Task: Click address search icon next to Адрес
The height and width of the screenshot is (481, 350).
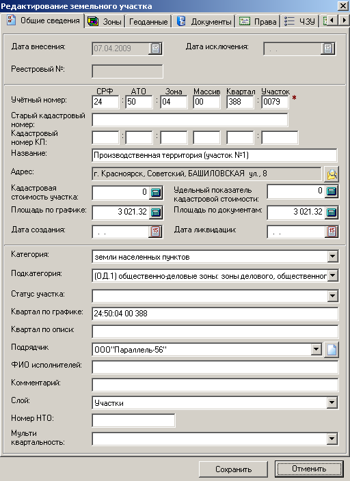Action: point(332,174)
